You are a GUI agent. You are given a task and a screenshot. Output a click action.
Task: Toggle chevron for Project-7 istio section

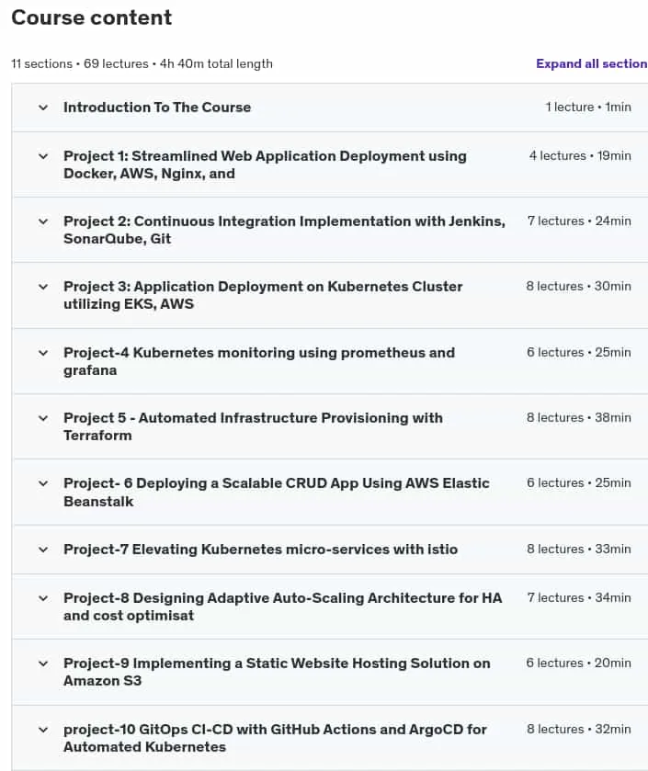(x=43, y=550)
